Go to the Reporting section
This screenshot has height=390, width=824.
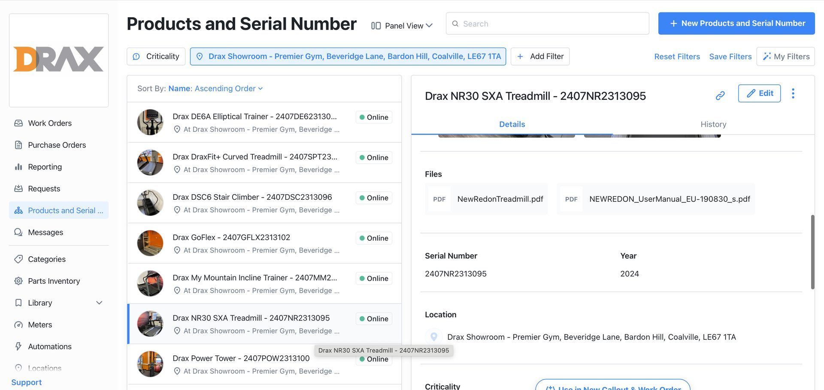click(45, 167)
